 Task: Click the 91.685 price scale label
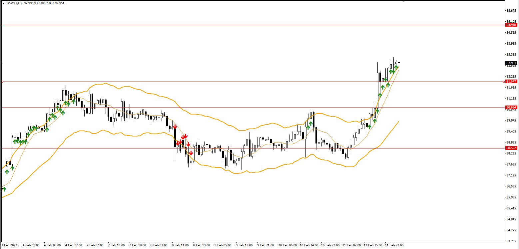[x=511, y=88]
